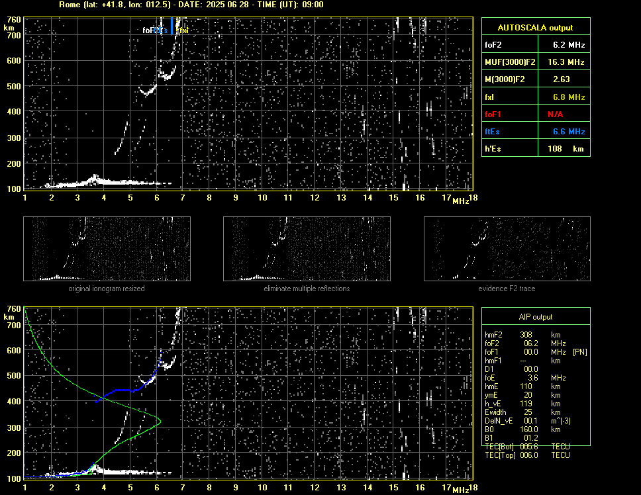Select the ymE 20 km value
This screenshot has width=641, height=495.
528,395
